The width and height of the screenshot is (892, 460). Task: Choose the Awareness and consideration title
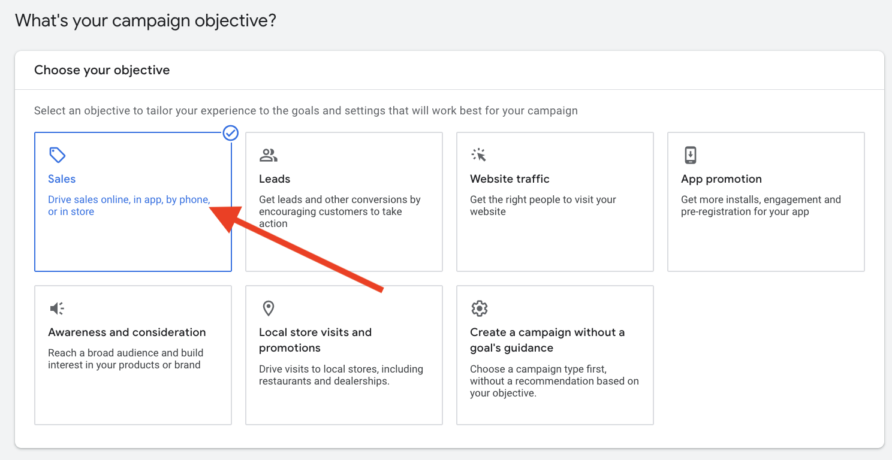[x=127, y=332]
